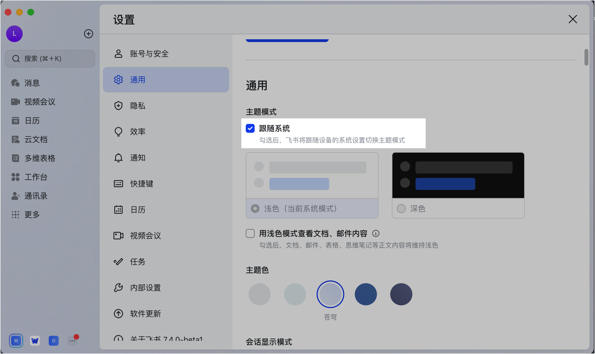
Task: Open the 消息 (Messages) panel
Action: (x=31, y=83)
